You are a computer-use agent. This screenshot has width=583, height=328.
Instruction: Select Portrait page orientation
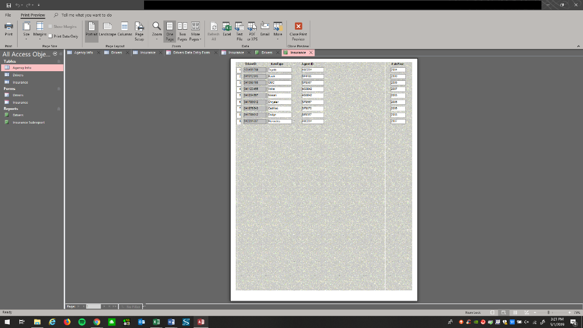click(92, 31)
